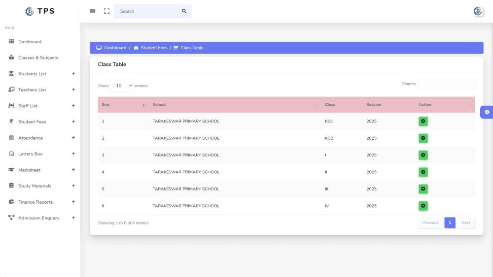Image resolution: width=493 pixels, height=277 pixels.
Task: Focus the table Search input field
Action: point(447,84)
